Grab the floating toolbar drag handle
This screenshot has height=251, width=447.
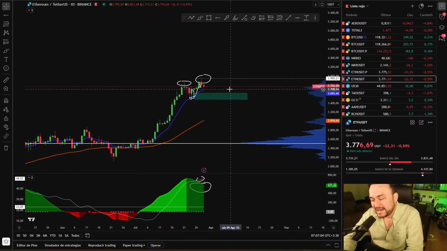pos(184,18)
